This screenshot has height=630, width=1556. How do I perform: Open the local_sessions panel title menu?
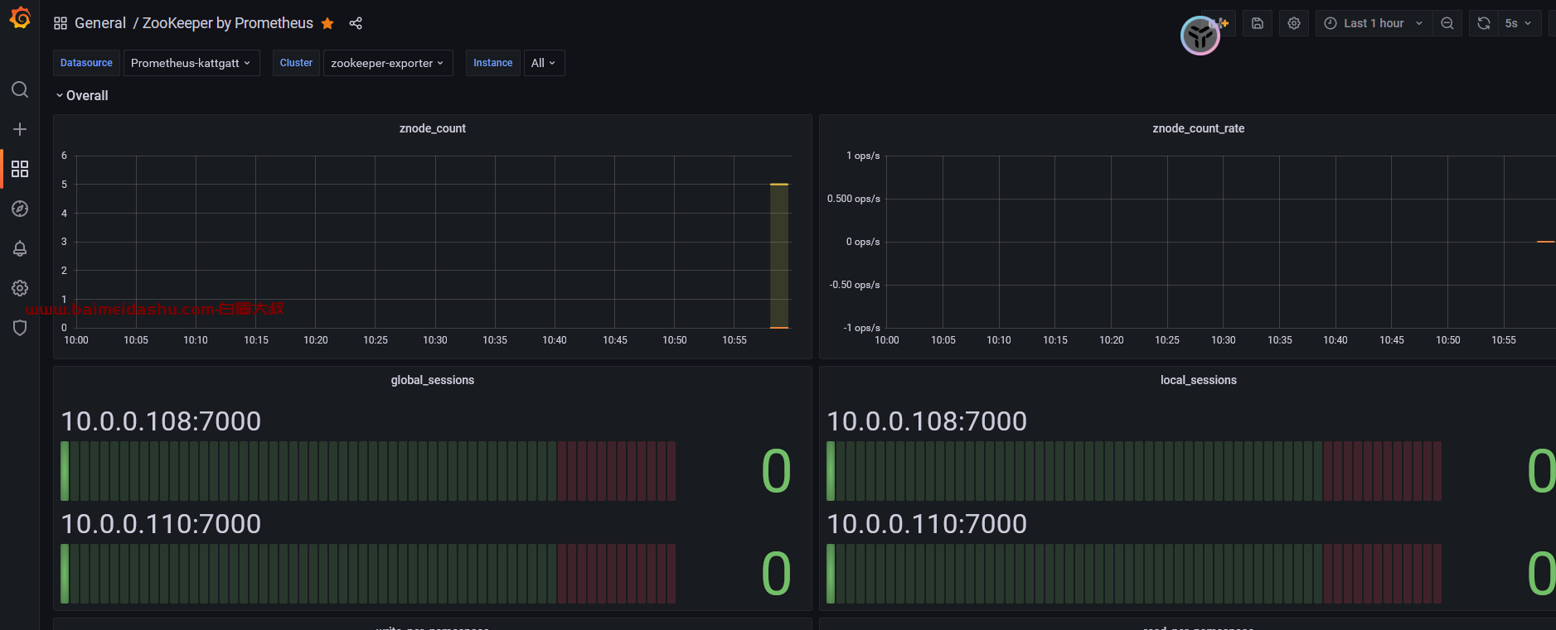[1198, 380]
